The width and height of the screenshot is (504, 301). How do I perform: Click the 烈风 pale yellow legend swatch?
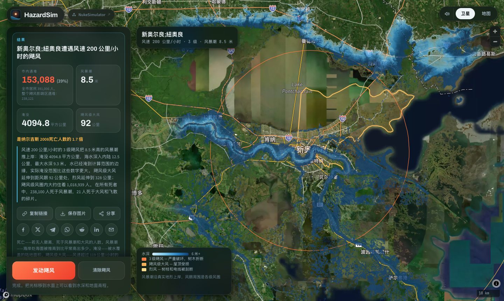coord(144,269)
